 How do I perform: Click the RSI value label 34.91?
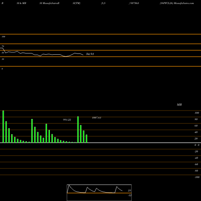pyautogui.click(x=90, y=54)
